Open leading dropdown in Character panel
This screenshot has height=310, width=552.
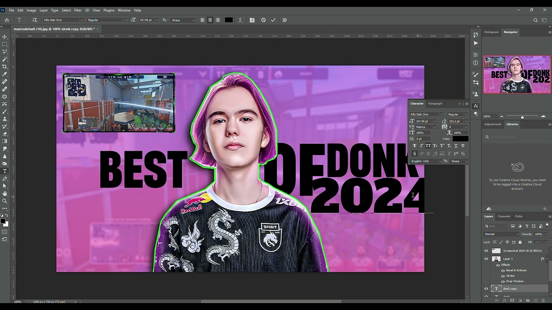466,121
